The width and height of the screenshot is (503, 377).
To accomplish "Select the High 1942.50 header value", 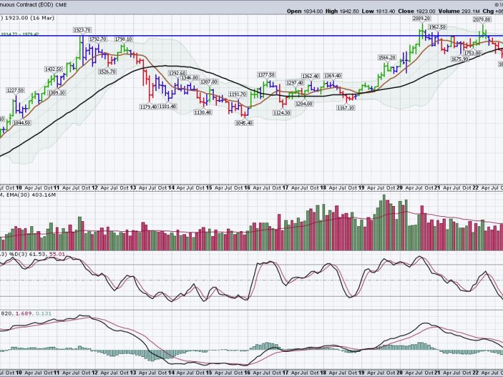I will [x=342, y=11].
